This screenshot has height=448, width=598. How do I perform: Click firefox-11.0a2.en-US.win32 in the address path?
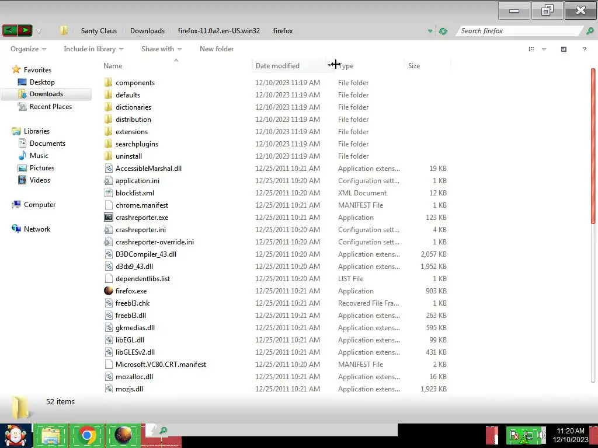(x=218, y=31)
